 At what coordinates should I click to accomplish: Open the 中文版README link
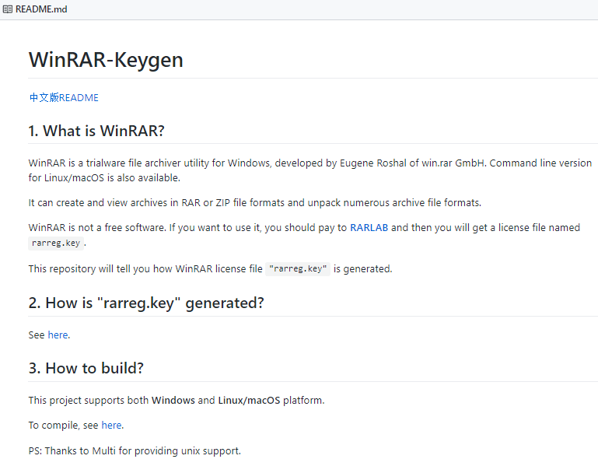click(x=64, y=98)
